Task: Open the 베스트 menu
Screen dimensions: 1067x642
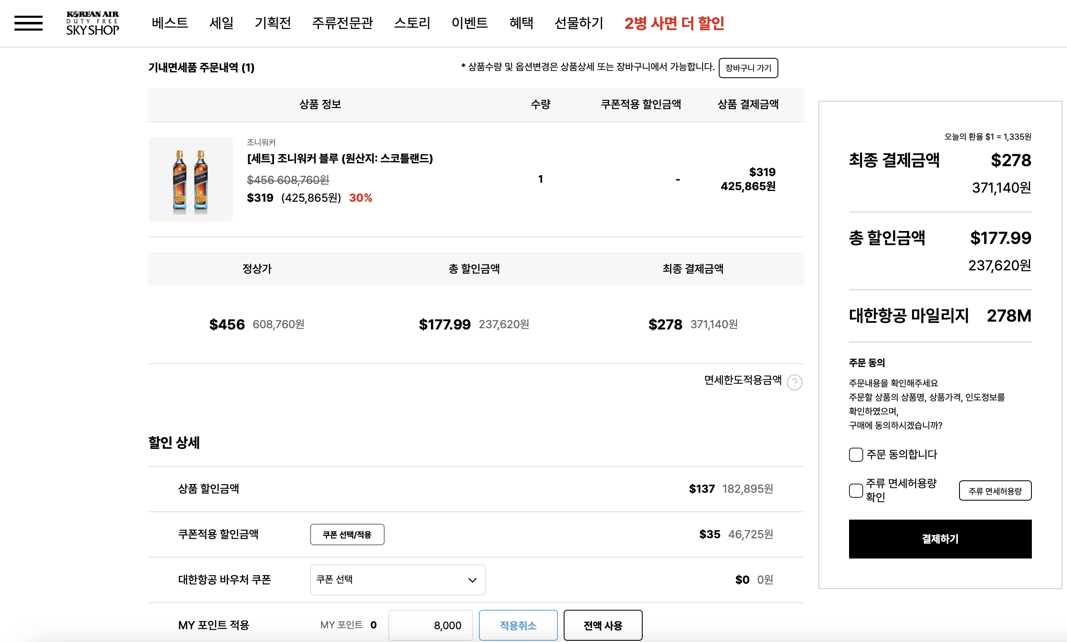Action: pos(170,23)
